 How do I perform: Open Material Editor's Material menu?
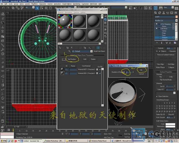pos(61,12)
